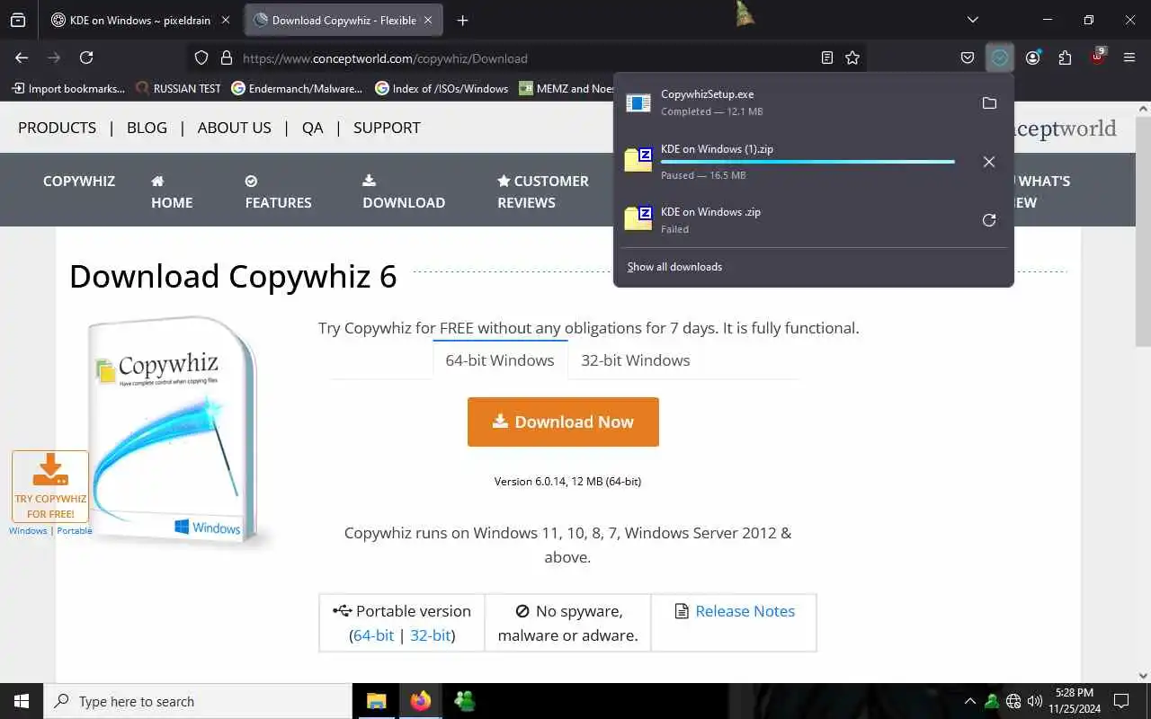Click COPYWHIZ in the navigation bar
Viewport: 1151px width, 719px height.
79,181
